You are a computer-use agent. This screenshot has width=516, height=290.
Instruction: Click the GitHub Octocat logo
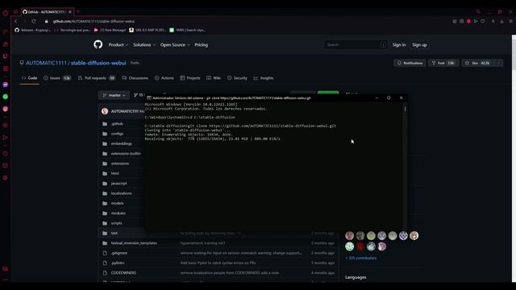pos(98,44)
